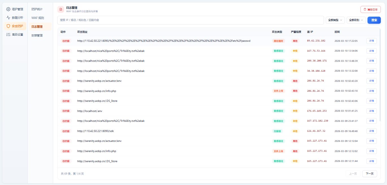387x185 pixels.
Task: Open the 防护统计 submenu item
Action: tap(37, 9)
